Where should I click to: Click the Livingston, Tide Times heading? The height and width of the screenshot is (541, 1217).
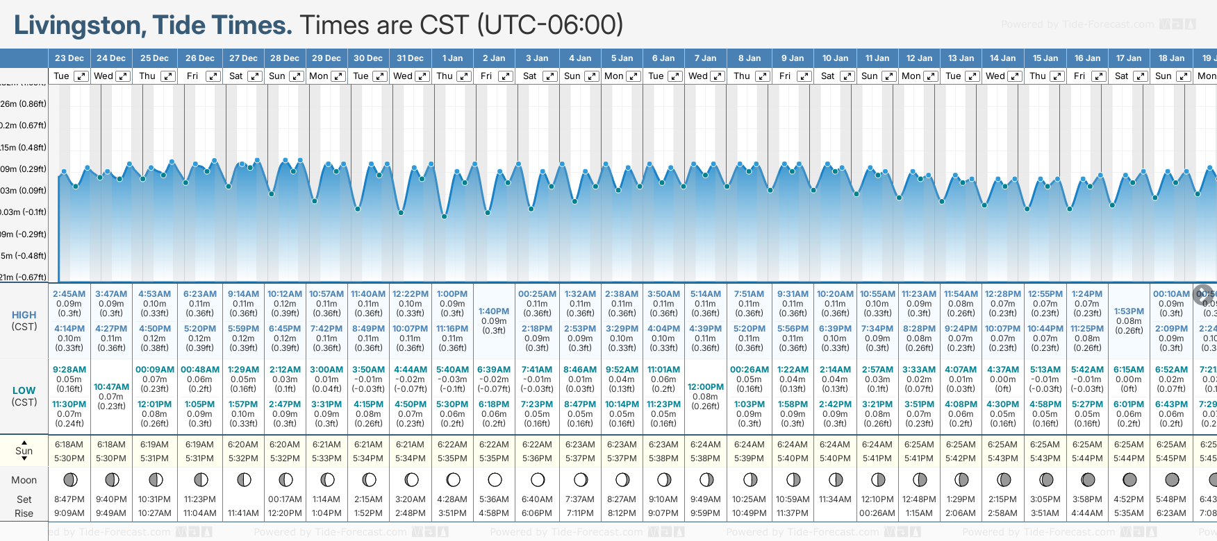click(x=153, y=26)
